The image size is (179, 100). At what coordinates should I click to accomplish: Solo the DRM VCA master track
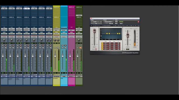[62, 48]
